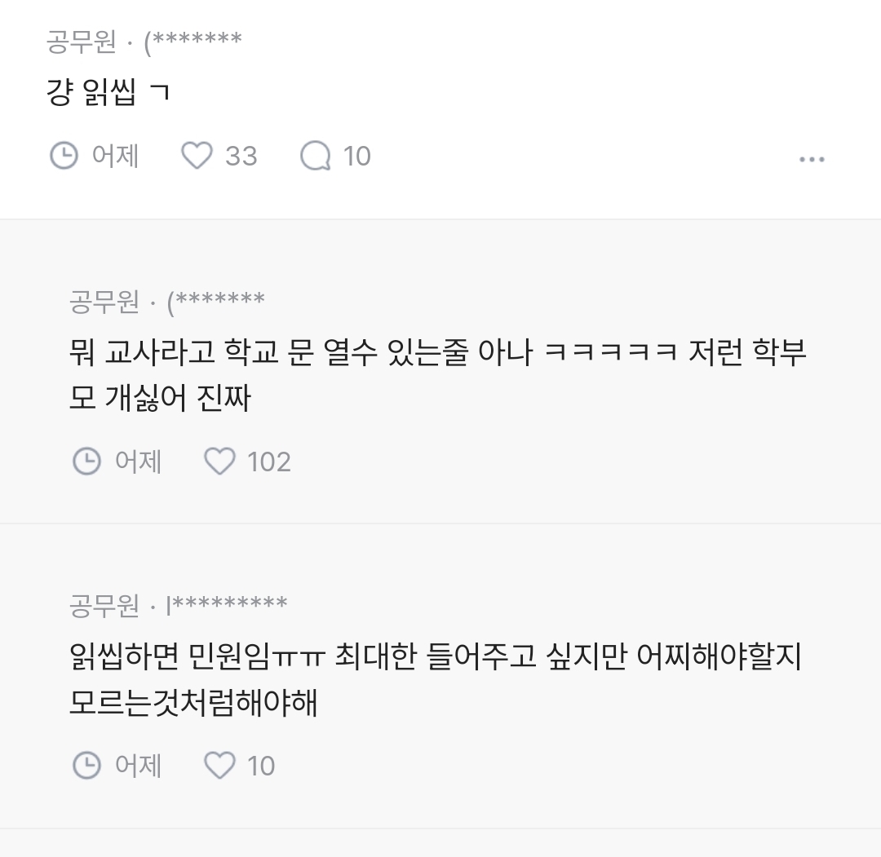
Task: Click the clock icon on the first comment
Action: pos(64,155)
